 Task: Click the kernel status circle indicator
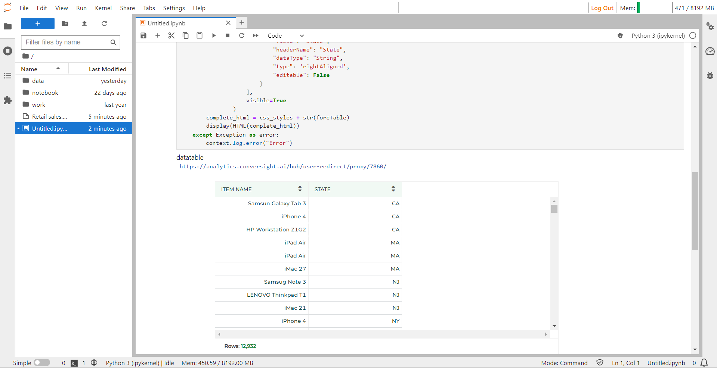point(693,35)
